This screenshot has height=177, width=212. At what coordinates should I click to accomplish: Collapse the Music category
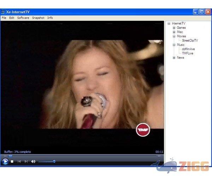coord(174,45)
